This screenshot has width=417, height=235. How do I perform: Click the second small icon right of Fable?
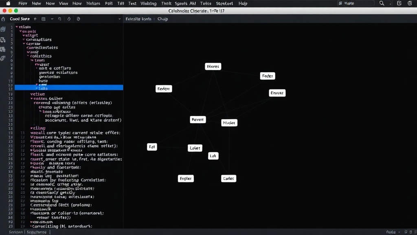[x=410, y=232]
